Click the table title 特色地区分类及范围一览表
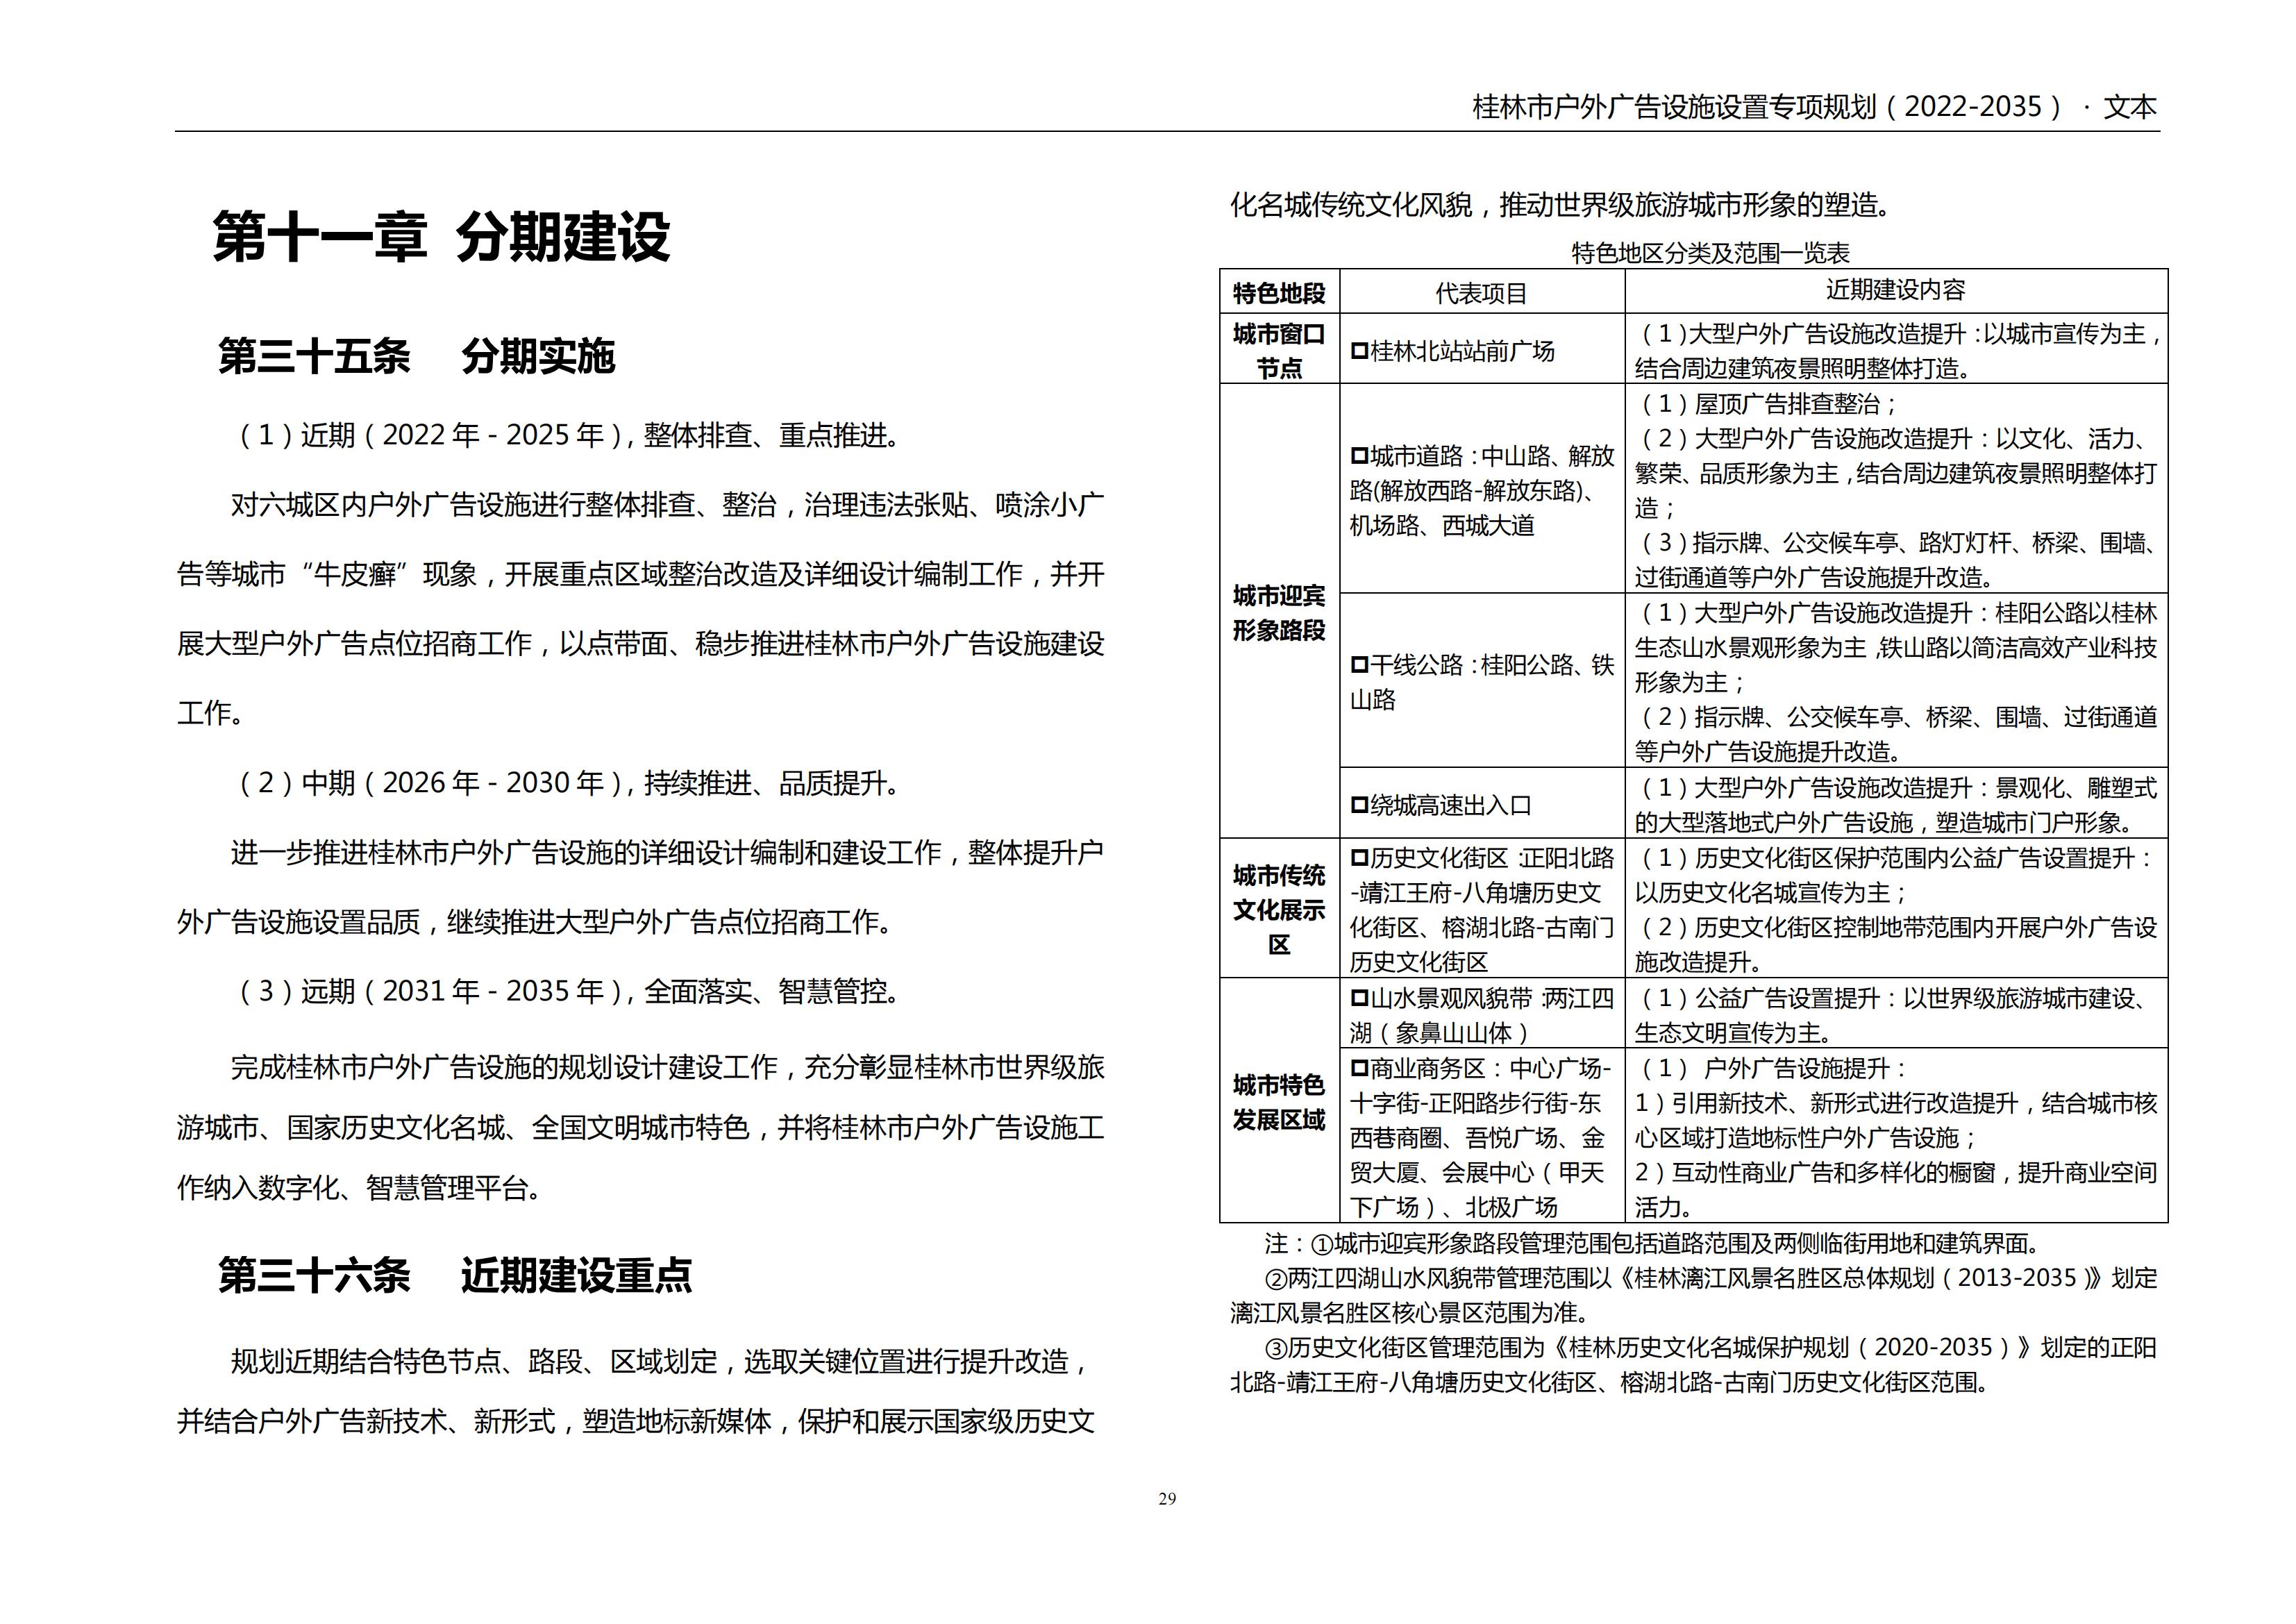The height and width of the screenshot is (1624, 2296). 1710,253
